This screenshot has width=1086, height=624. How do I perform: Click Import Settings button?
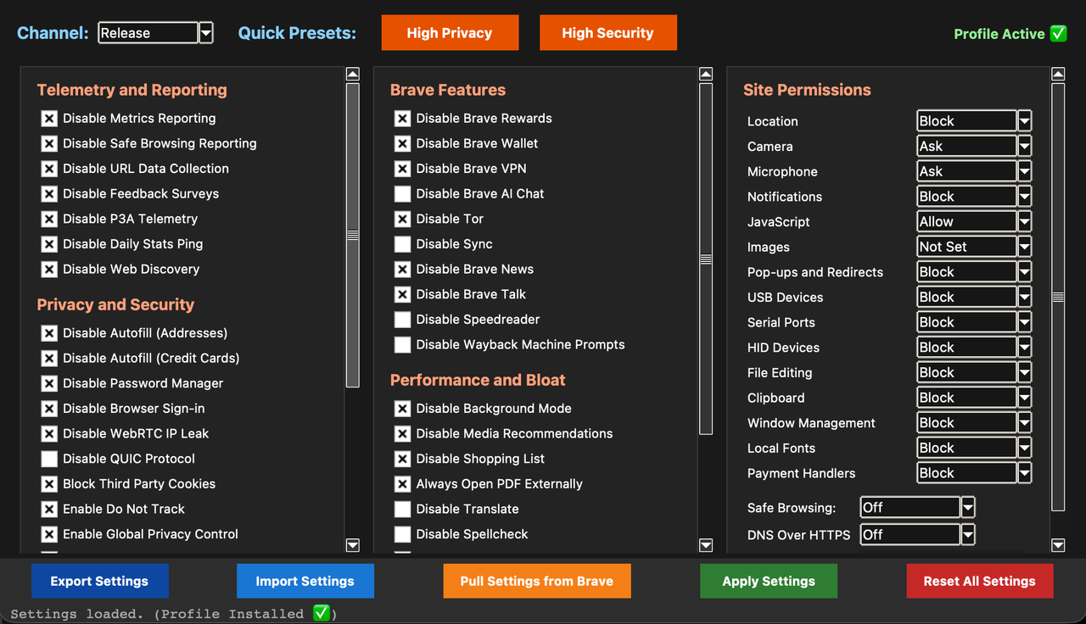(x=305, y=582)
